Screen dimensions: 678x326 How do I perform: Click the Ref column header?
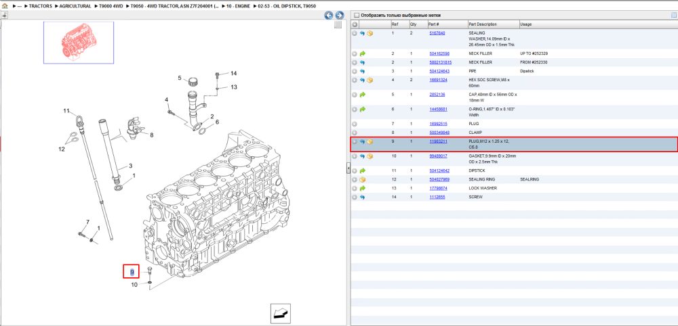(395, 24)
